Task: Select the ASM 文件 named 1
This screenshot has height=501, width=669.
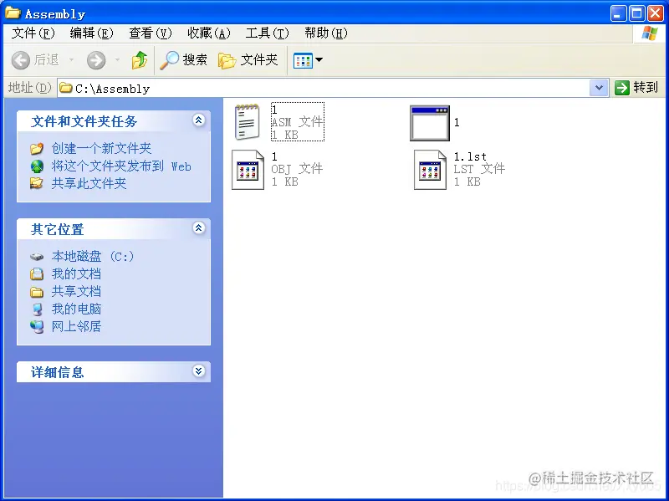Action: (248, 121)
